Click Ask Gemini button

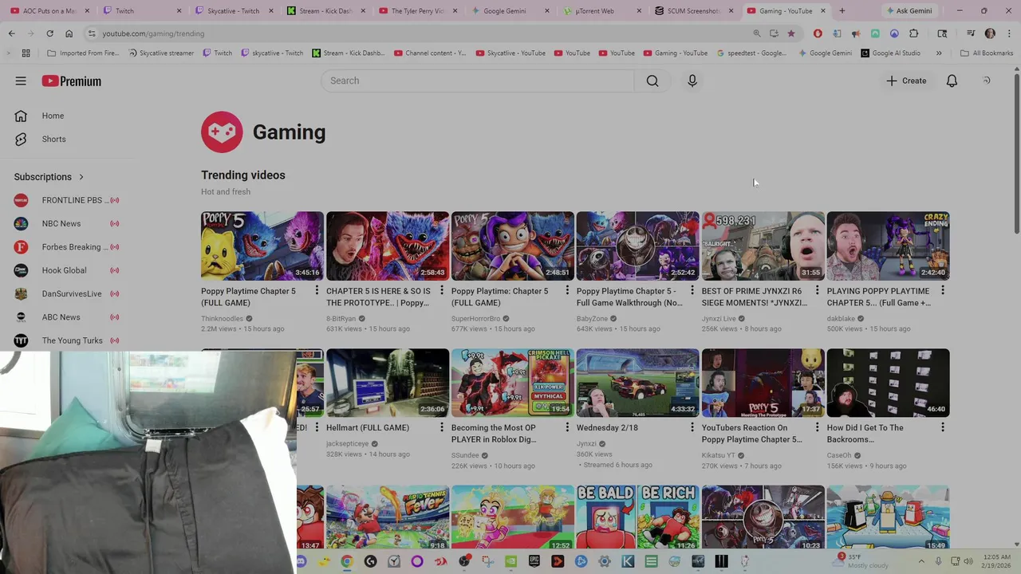tap(909, 11)
